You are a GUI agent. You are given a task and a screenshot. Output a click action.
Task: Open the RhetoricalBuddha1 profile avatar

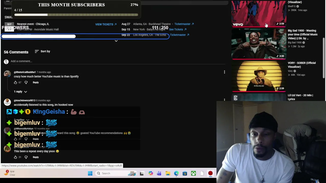click(7, 74)
